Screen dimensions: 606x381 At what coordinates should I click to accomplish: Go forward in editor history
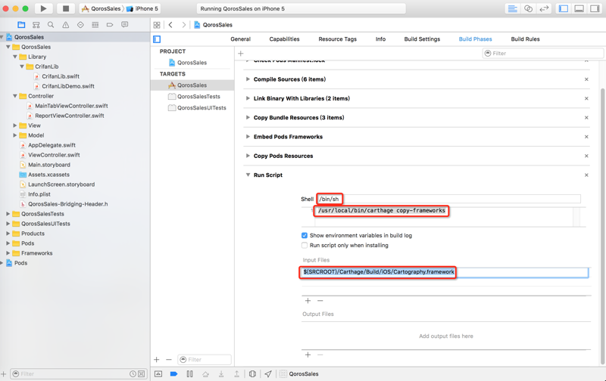click(x=184, y=25)
